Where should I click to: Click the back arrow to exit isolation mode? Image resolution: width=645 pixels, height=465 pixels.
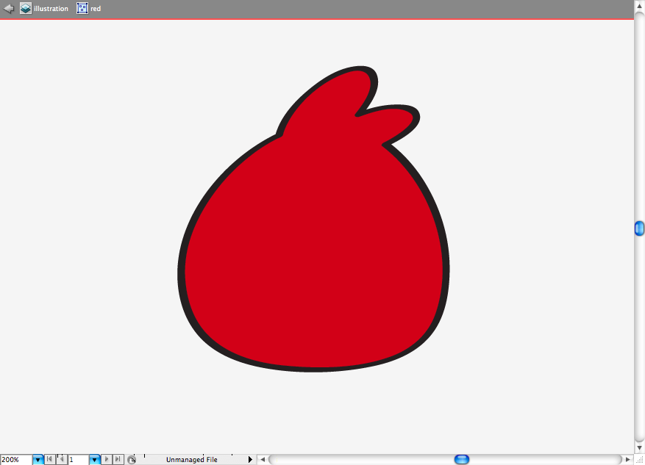tap(9, 8)
